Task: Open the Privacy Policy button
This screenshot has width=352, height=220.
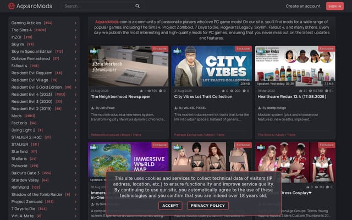Action: pyautogui.click(x=208, y=206)
